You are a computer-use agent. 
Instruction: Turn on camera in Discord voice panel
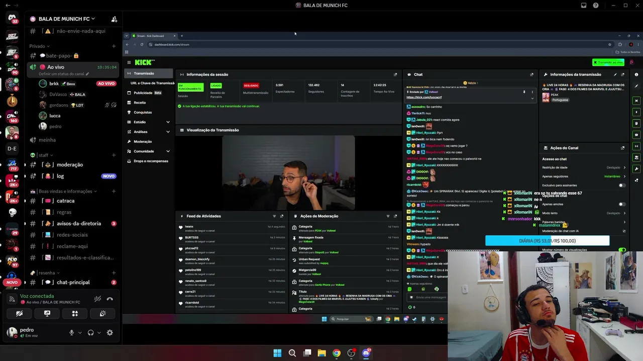(19, 313)
